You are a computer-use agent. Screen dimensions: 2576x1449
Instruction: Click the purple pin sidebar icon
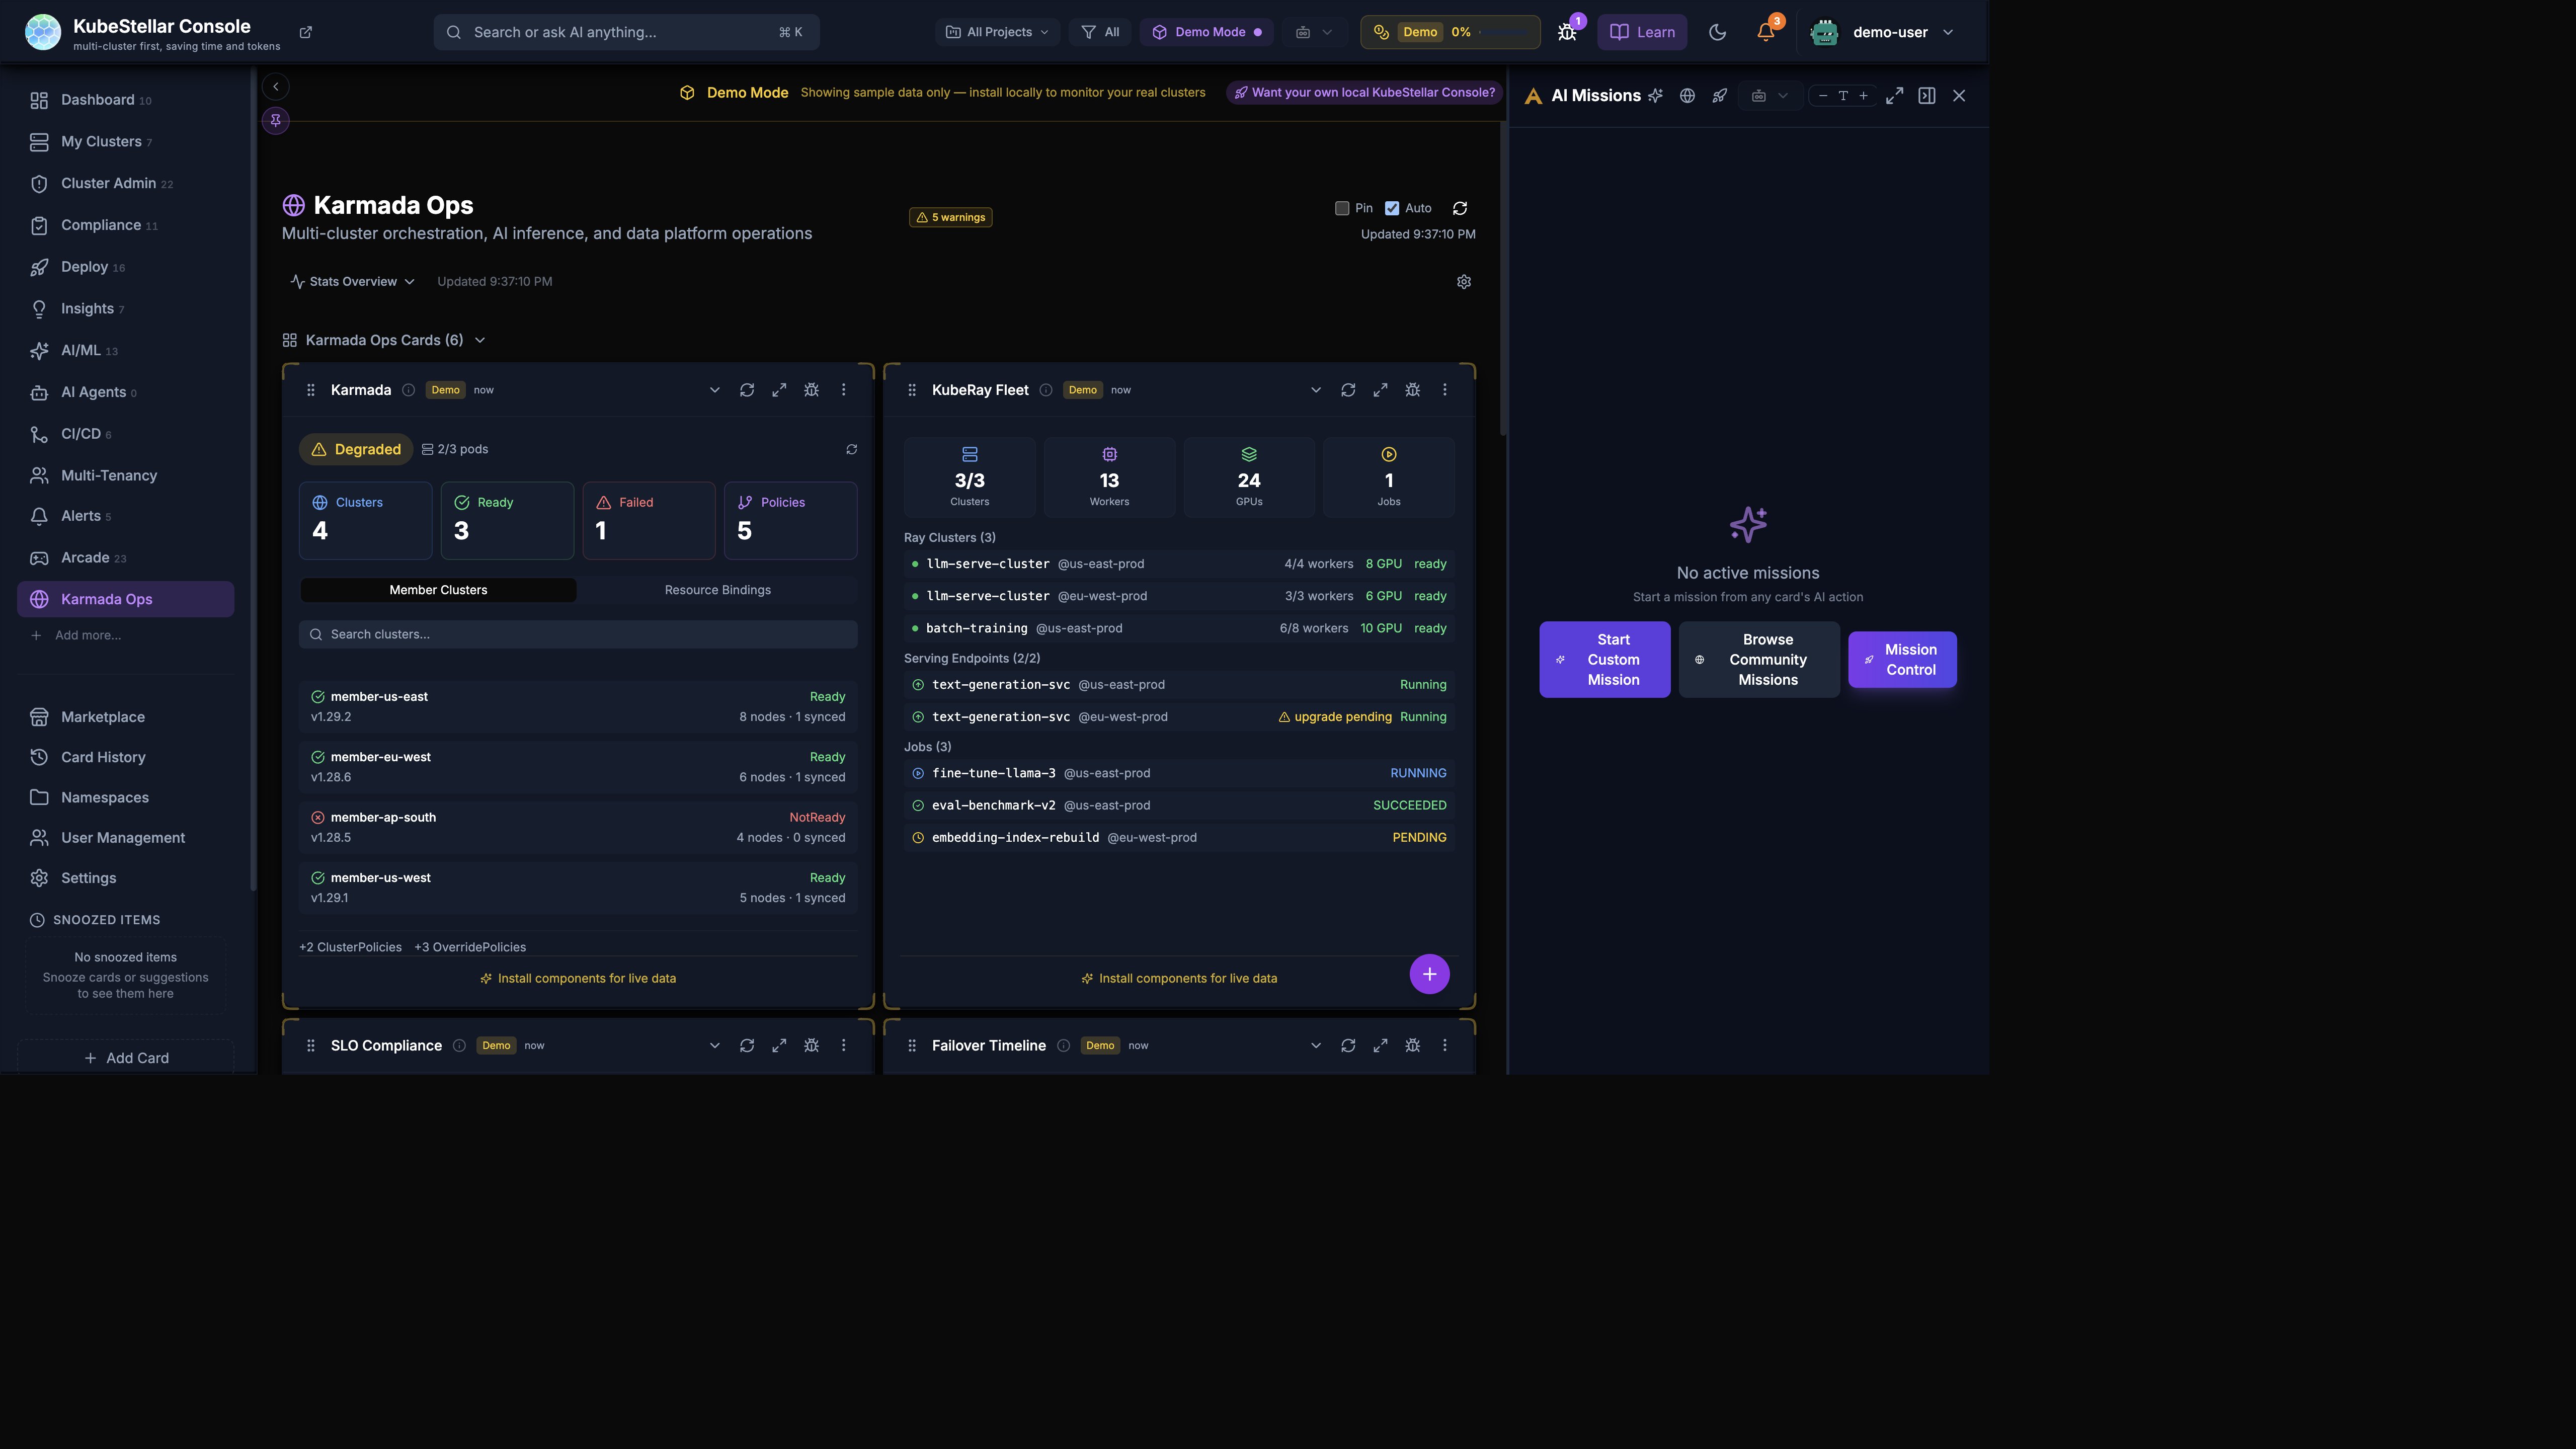[x=276, y=121]
